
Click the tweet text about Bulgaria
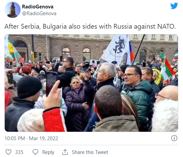pos(90,27)
